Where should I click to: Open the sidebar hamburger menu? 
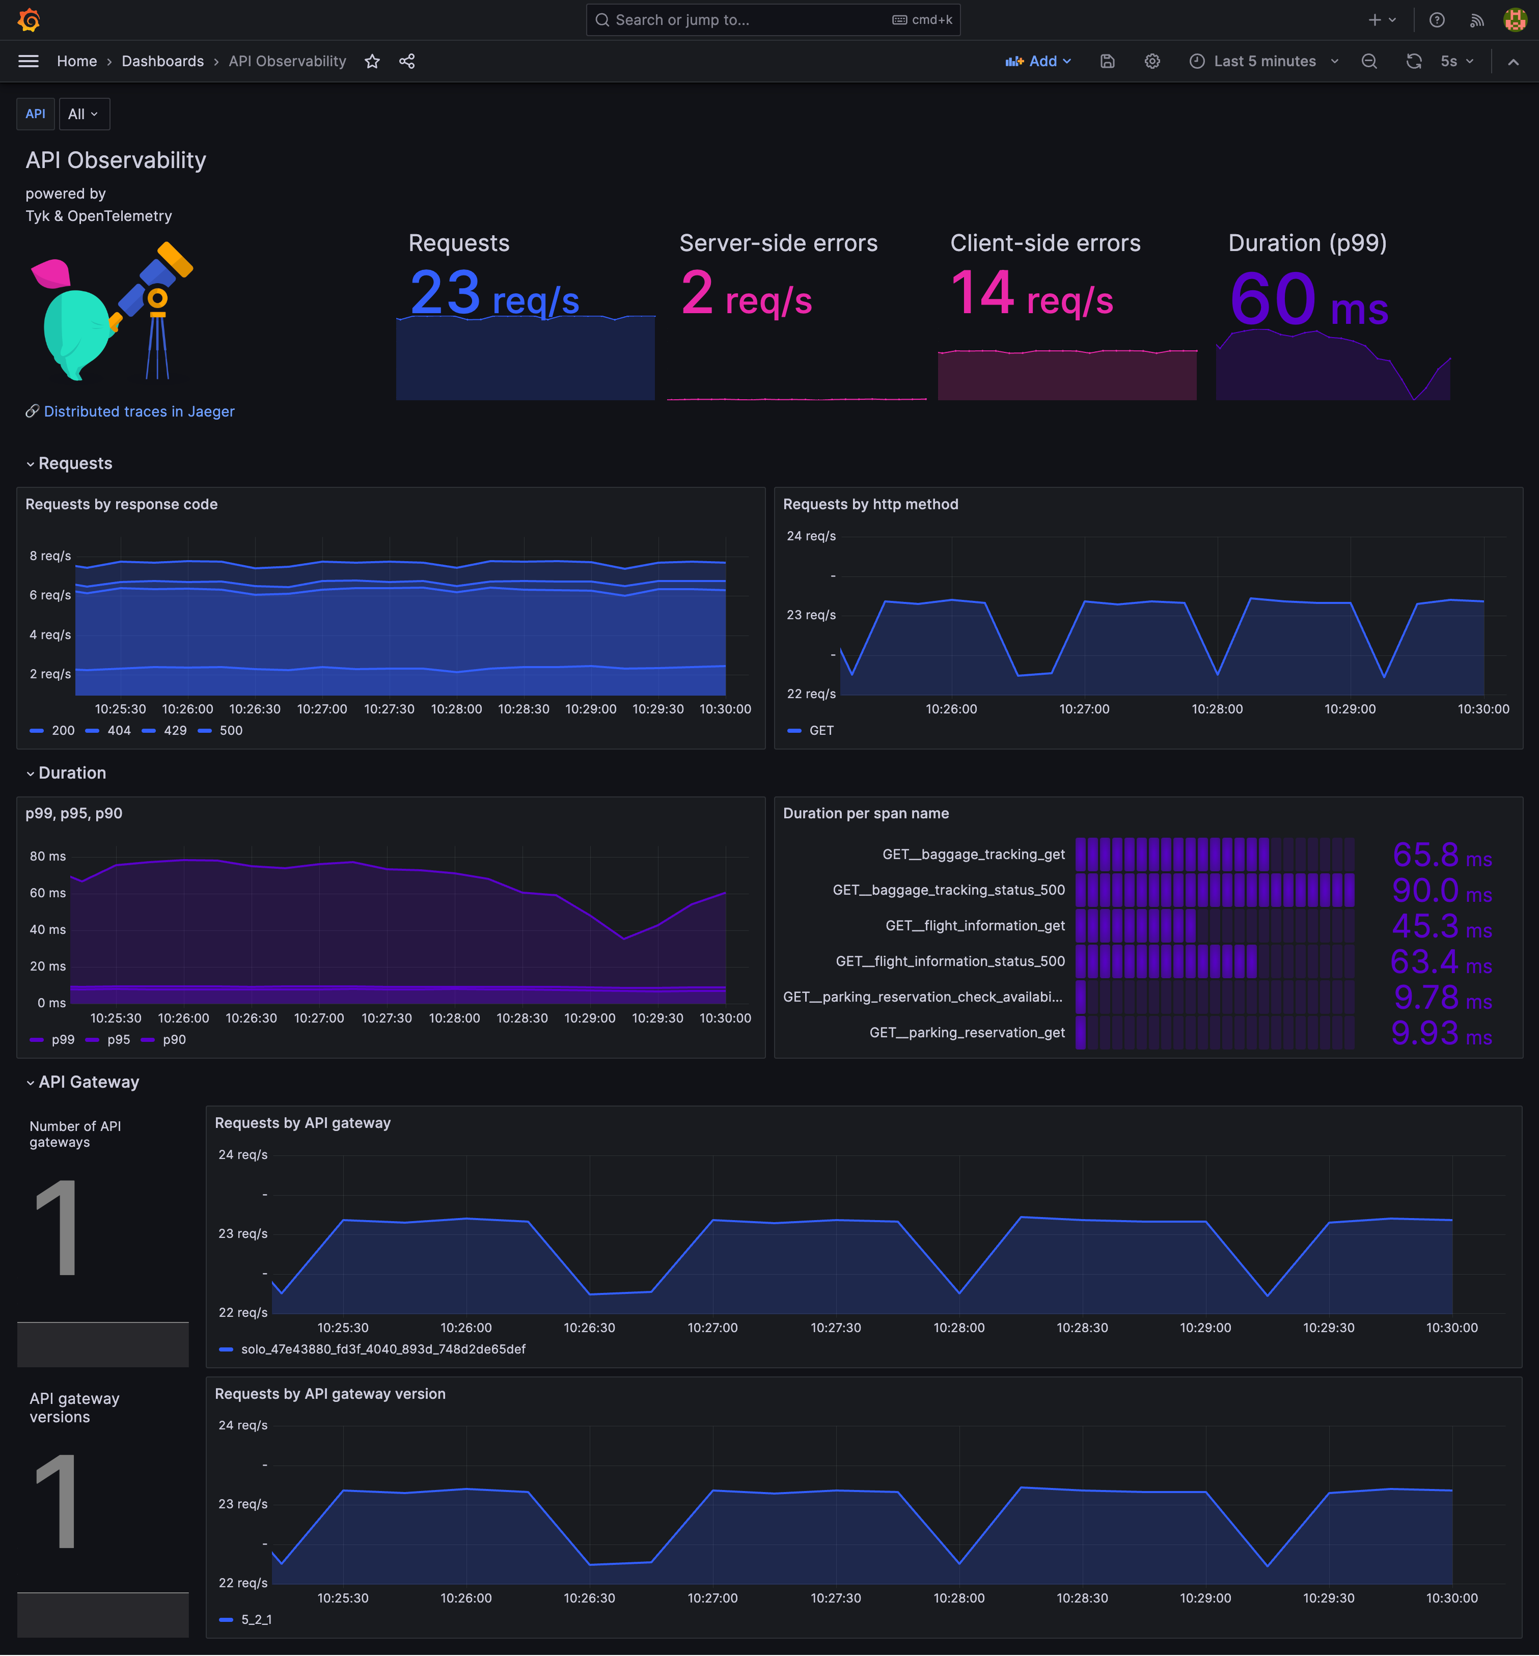click(x=29, y=62)
